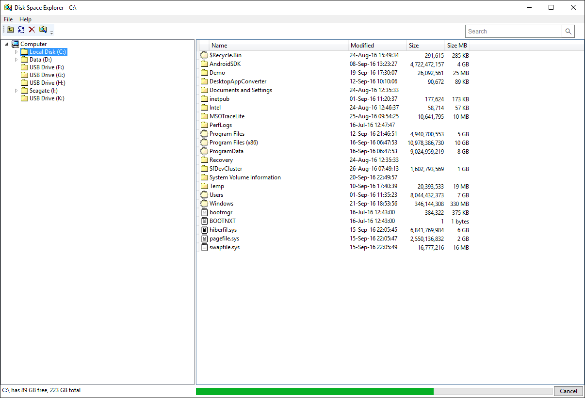The width and height of the screenshot is (585, 398).
Task: Click the search magnifier button beside Search box
Action: [568, 32]
